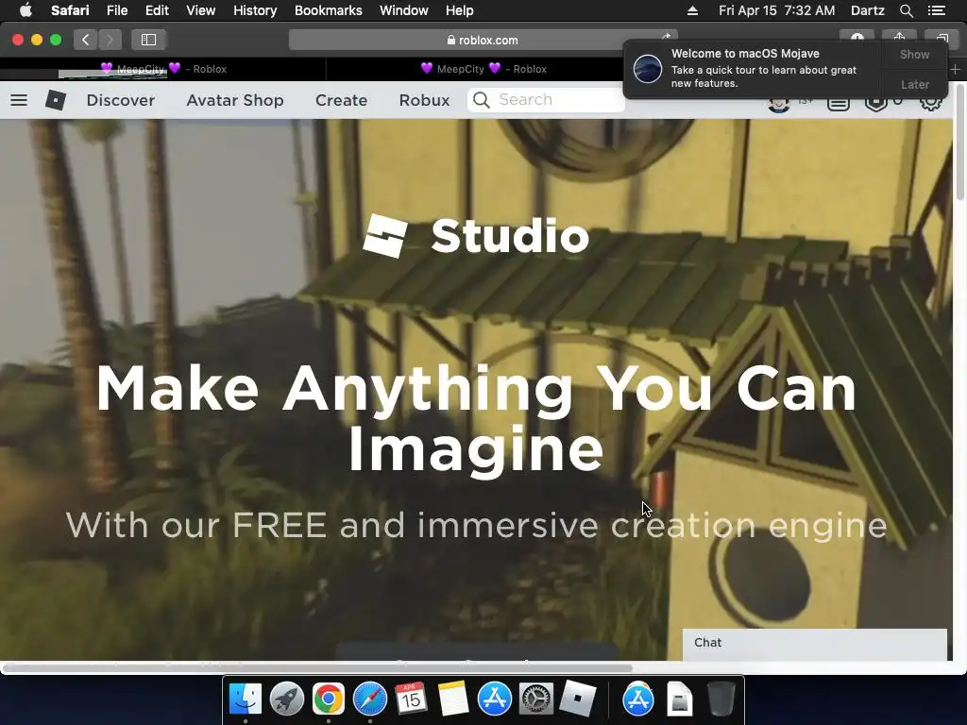Open System Preferences from the Dock
The image size is (967, 725).
pyautogui.click(x=536, y=700)
